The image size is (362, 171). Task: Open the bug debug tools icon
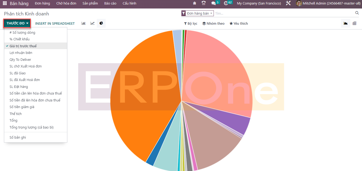(x=194, y=3)
